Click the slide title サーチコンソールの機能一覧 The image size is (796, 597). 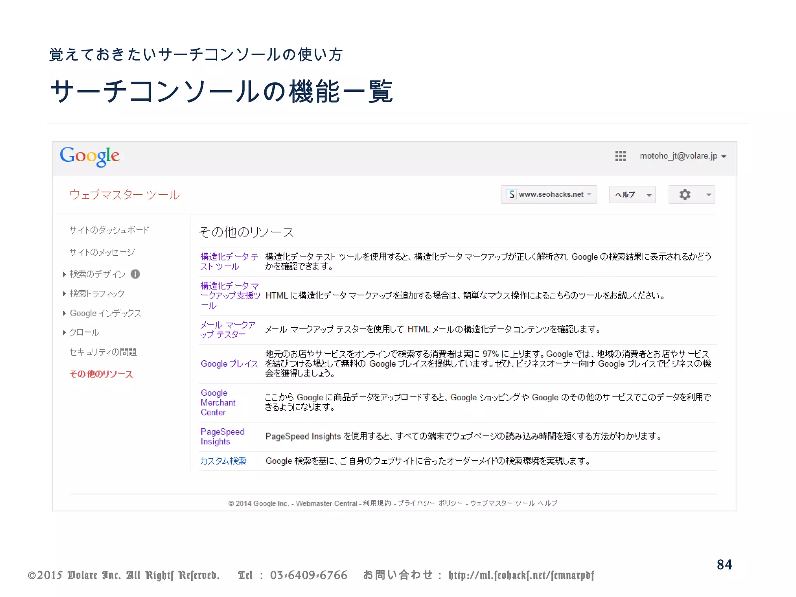[x=222, y=92]
